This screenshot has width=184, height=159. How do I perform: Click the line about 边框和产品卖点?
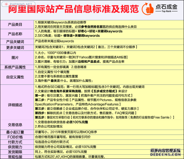79,62
